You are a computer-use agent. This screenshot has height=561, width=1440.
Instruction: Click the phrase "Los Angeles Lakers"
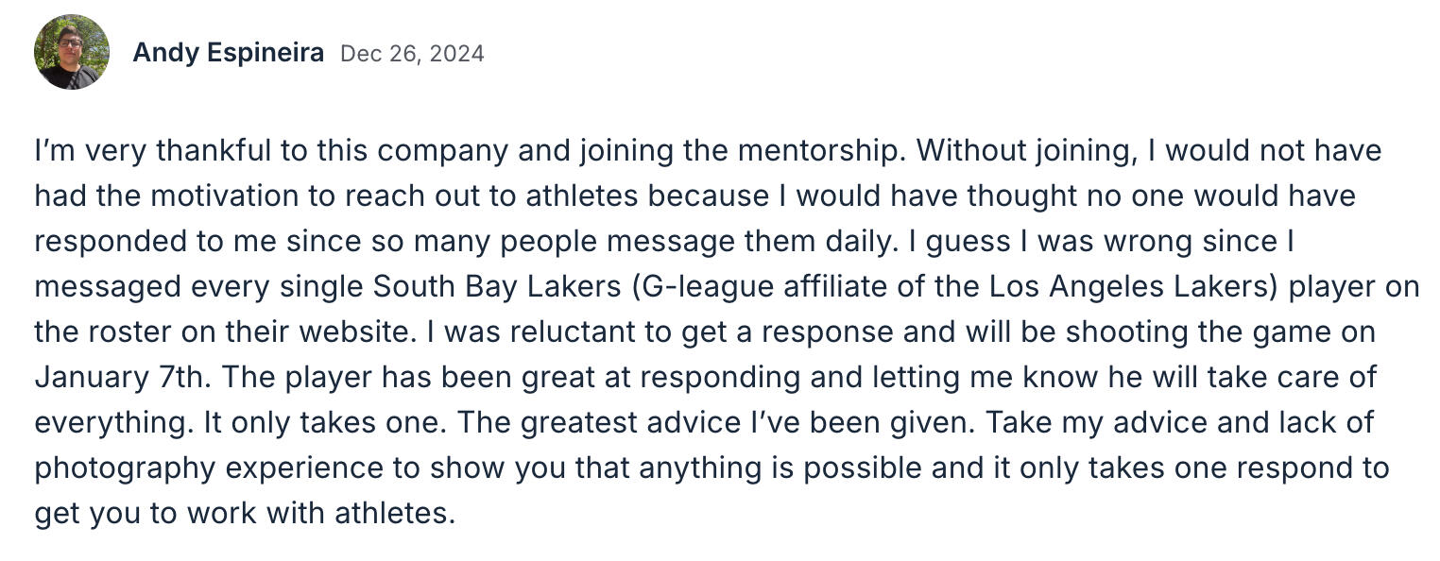click(1130, 287)
